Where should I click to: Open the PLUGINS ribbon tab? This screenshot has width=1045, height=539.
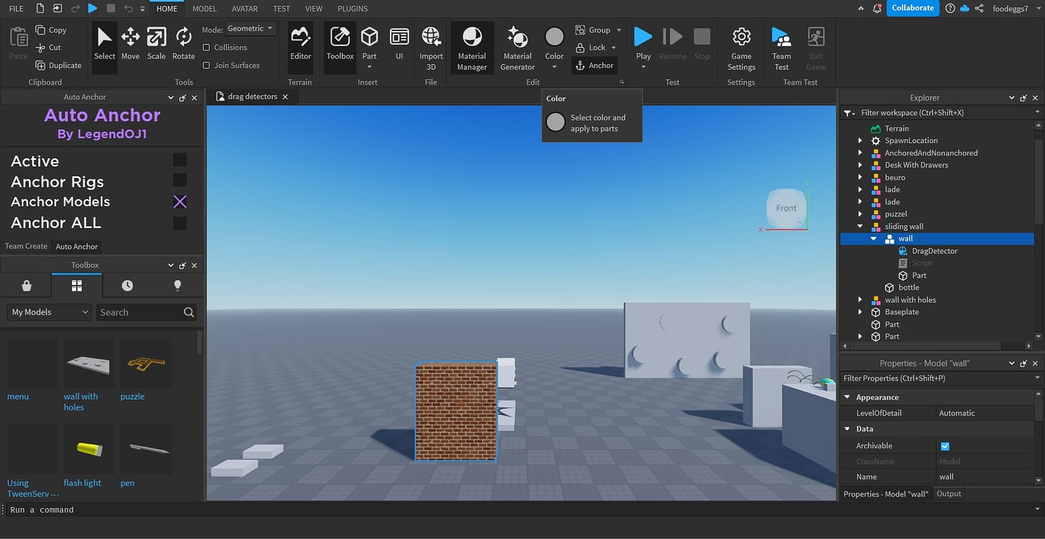coord(352,8)
